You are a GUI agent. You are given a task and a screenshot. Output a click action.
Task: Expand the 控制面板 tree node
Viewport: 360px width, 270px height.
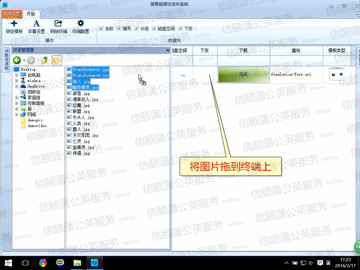pyautogui.click(x=17, y=103)
